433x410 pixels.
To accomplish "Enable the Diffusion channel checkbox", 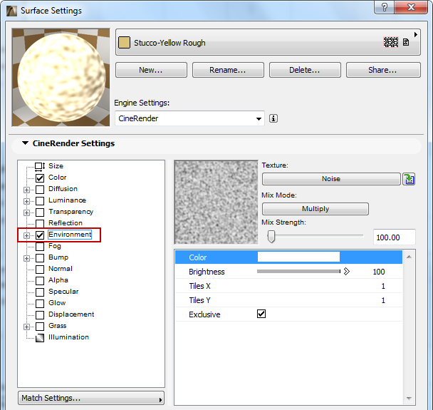I will click(x=40, y=190).
